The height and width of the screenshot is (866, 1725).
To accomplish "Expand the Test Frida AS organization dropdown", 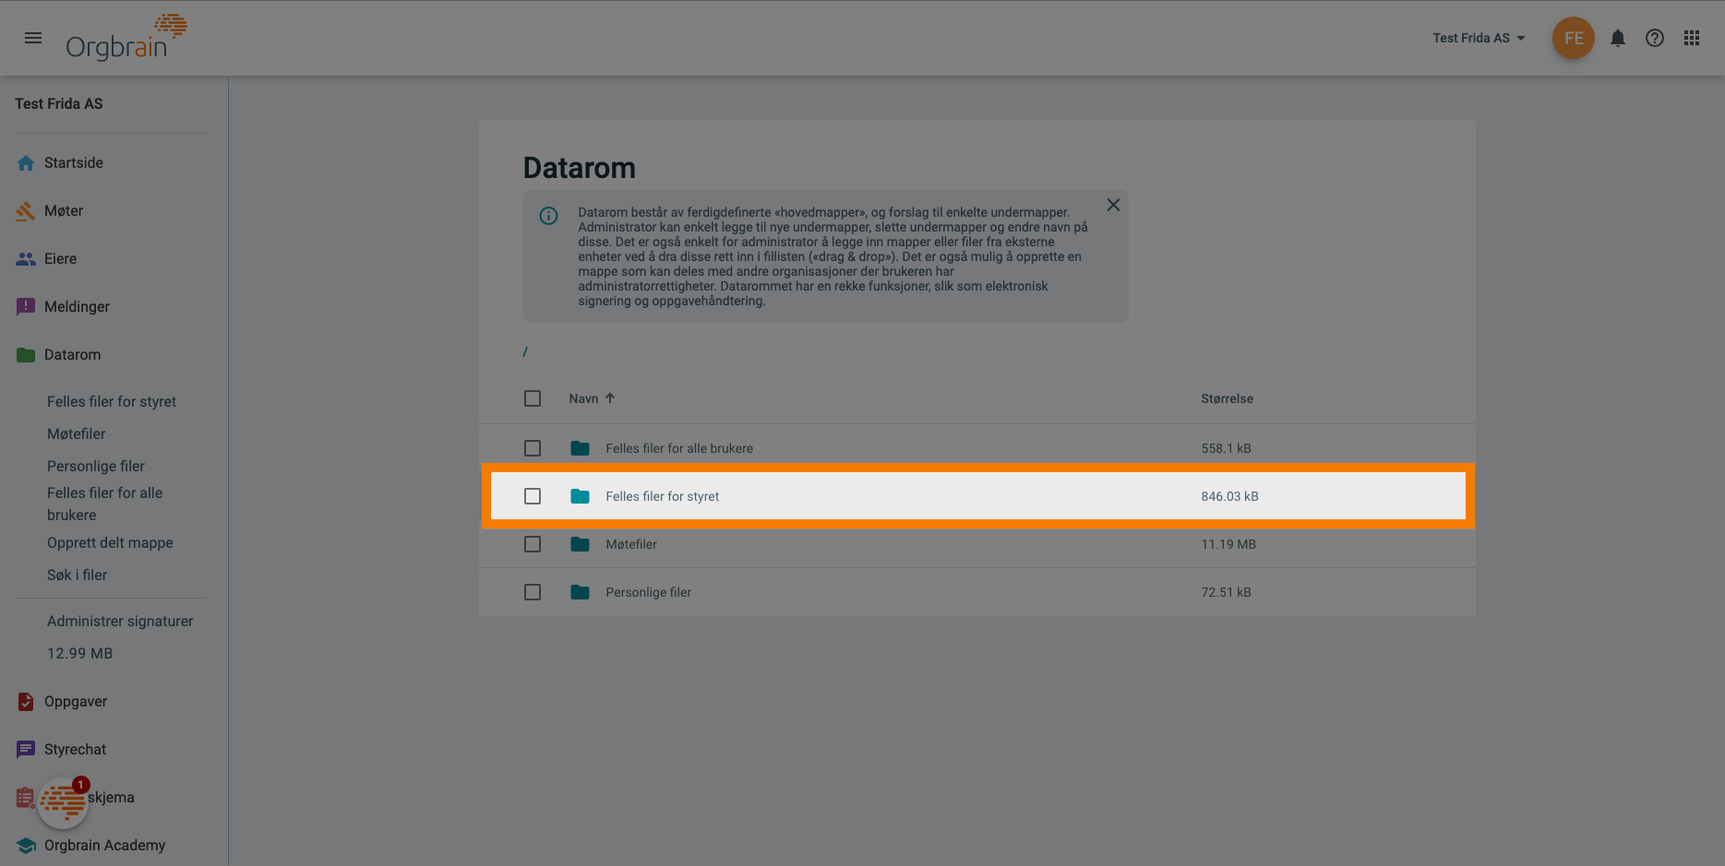I will tap(1479, 38).
